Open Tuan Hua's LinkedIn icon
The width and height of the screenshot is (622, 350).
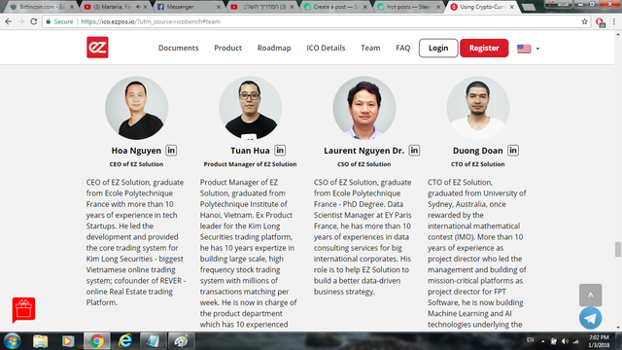[280, 151]
